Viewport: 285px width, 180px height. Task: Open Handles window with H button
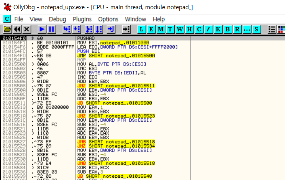coord(189,29)
